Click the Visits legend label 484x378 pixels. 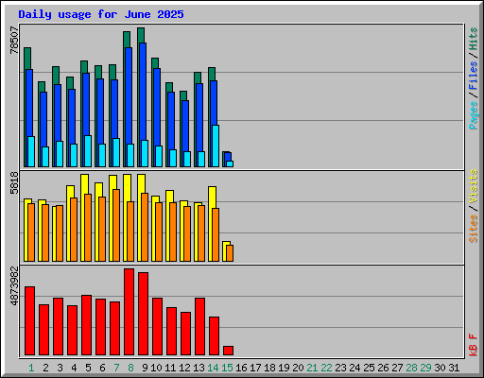click(x=473, y=186)
